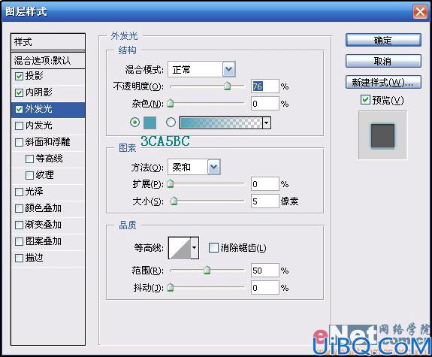The height and width of the screenshot is (357, 432).
Task: Toggle the 内阴影 inner shadow checkbox
Action: [19, 92]
